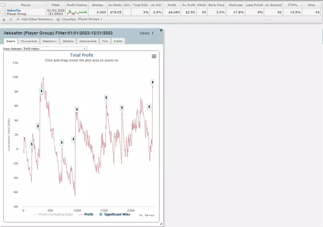Sort by the Total ROI column header
Screen dimensions: 323x227
pyautogui.click(x=140, y=5)
